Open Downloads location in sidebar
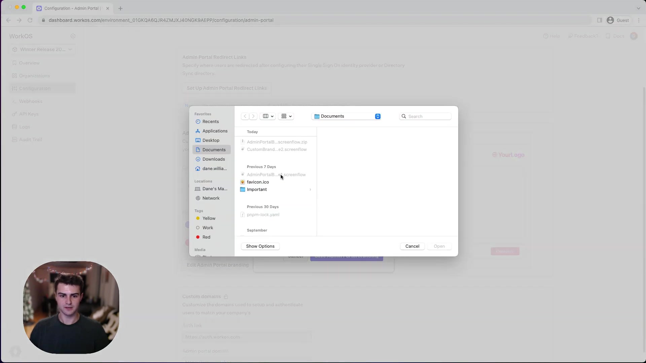Image resolution: width=646 pixels, height=363 pixels. [213, 159]
